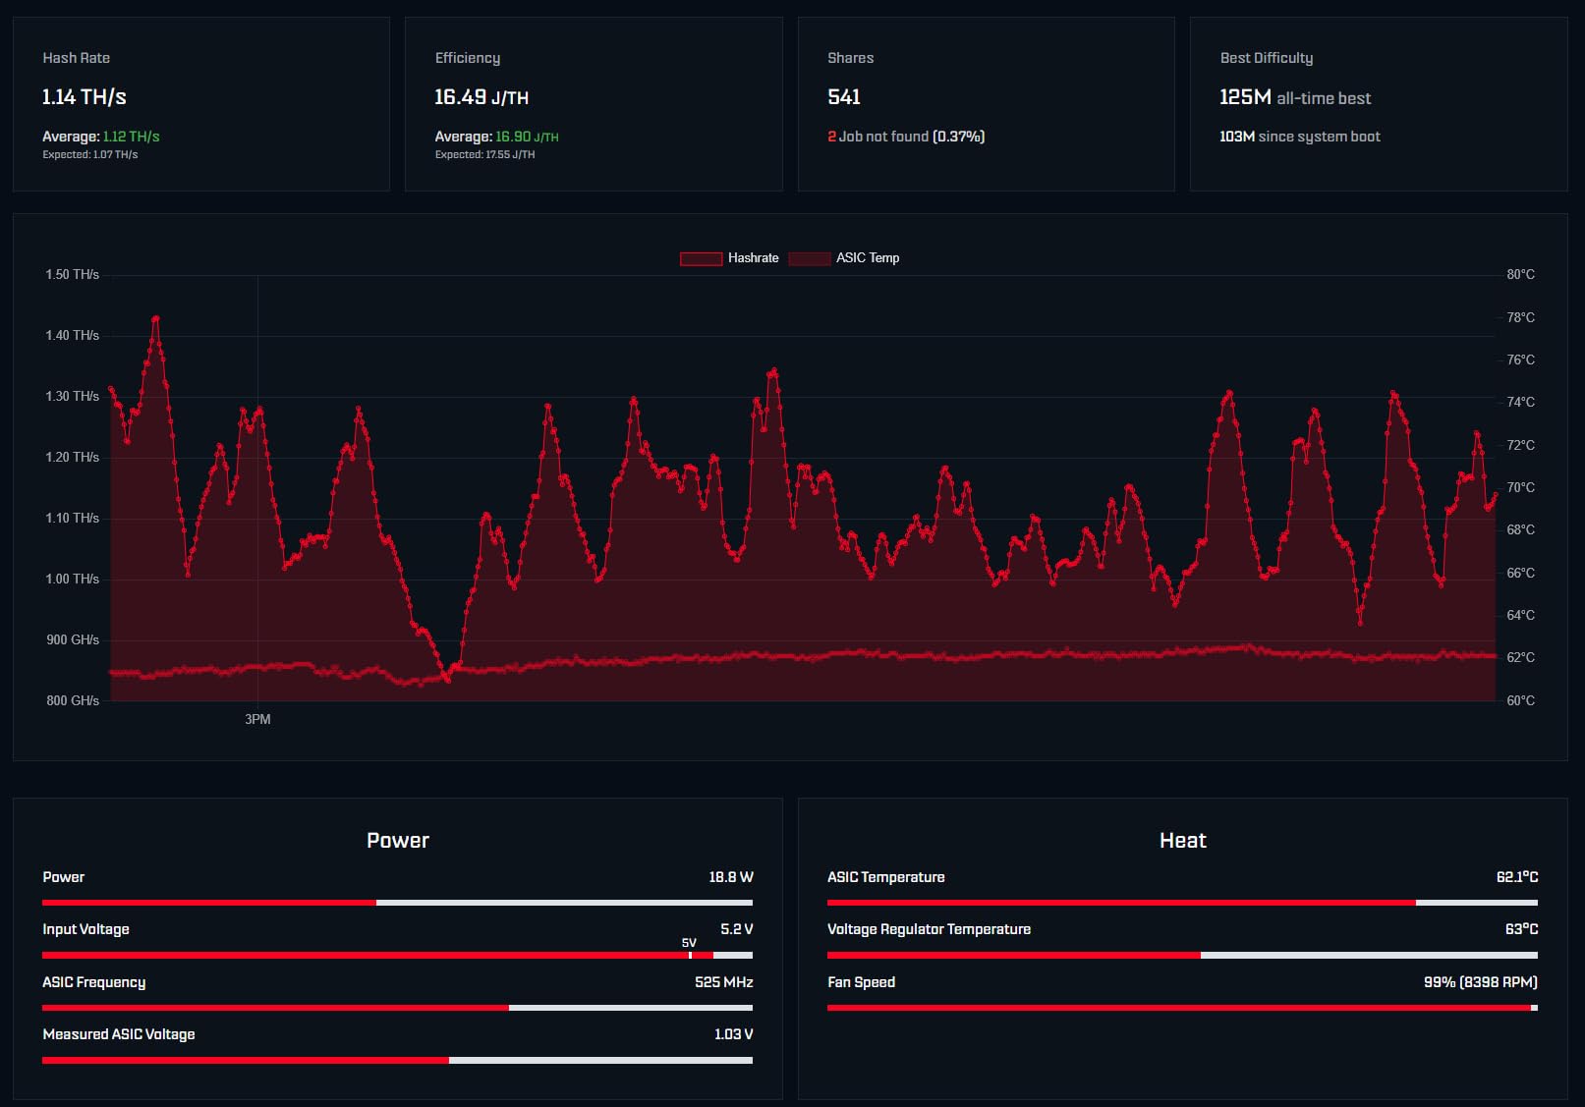Toggle the ASIC Temp legend color box
1585x1107 pixels.
tap(809, 258)
